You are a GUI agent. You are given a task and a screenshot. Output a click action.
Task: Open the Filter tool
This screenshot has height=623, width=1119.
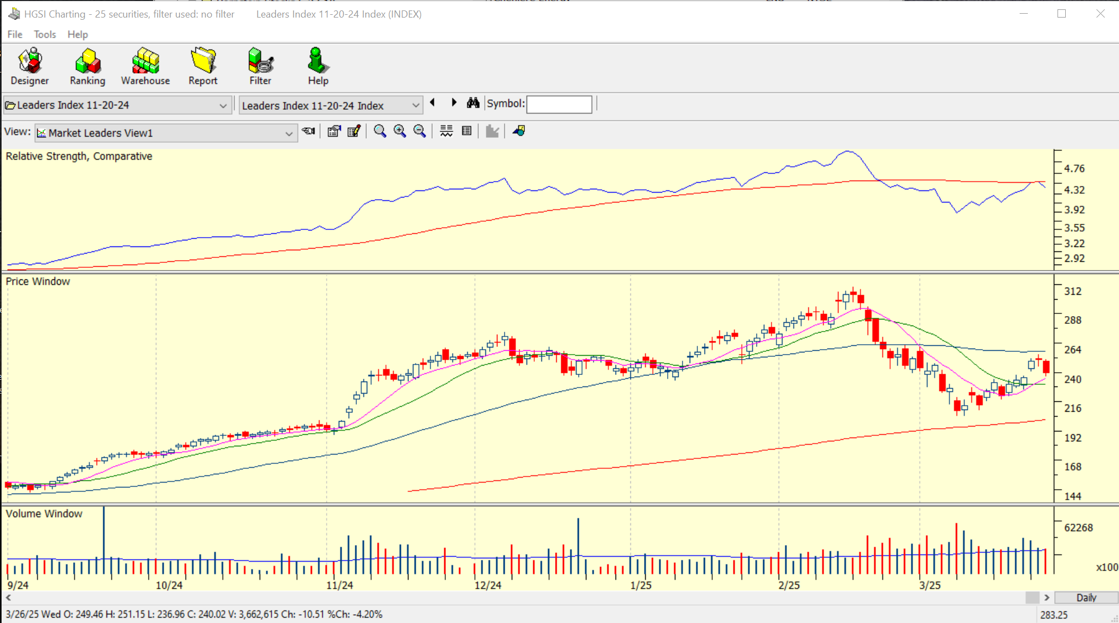[260, 66]
